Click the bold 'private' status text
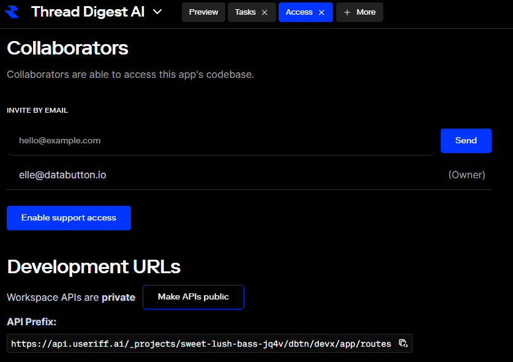The width and height of the screenshot is (513, 362). coord(118,298)
